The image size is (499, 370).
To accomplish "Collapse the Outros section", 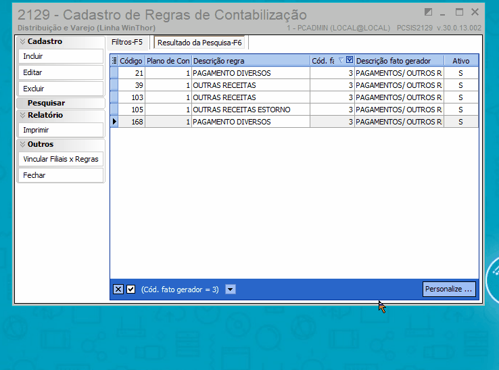I will click(x=22, y=144).
